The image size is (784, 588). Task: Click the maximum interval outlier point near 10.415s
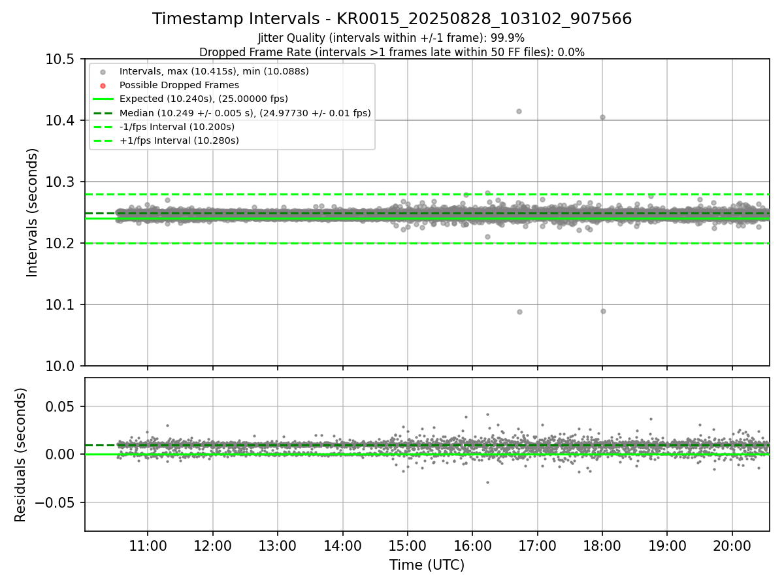519,111
